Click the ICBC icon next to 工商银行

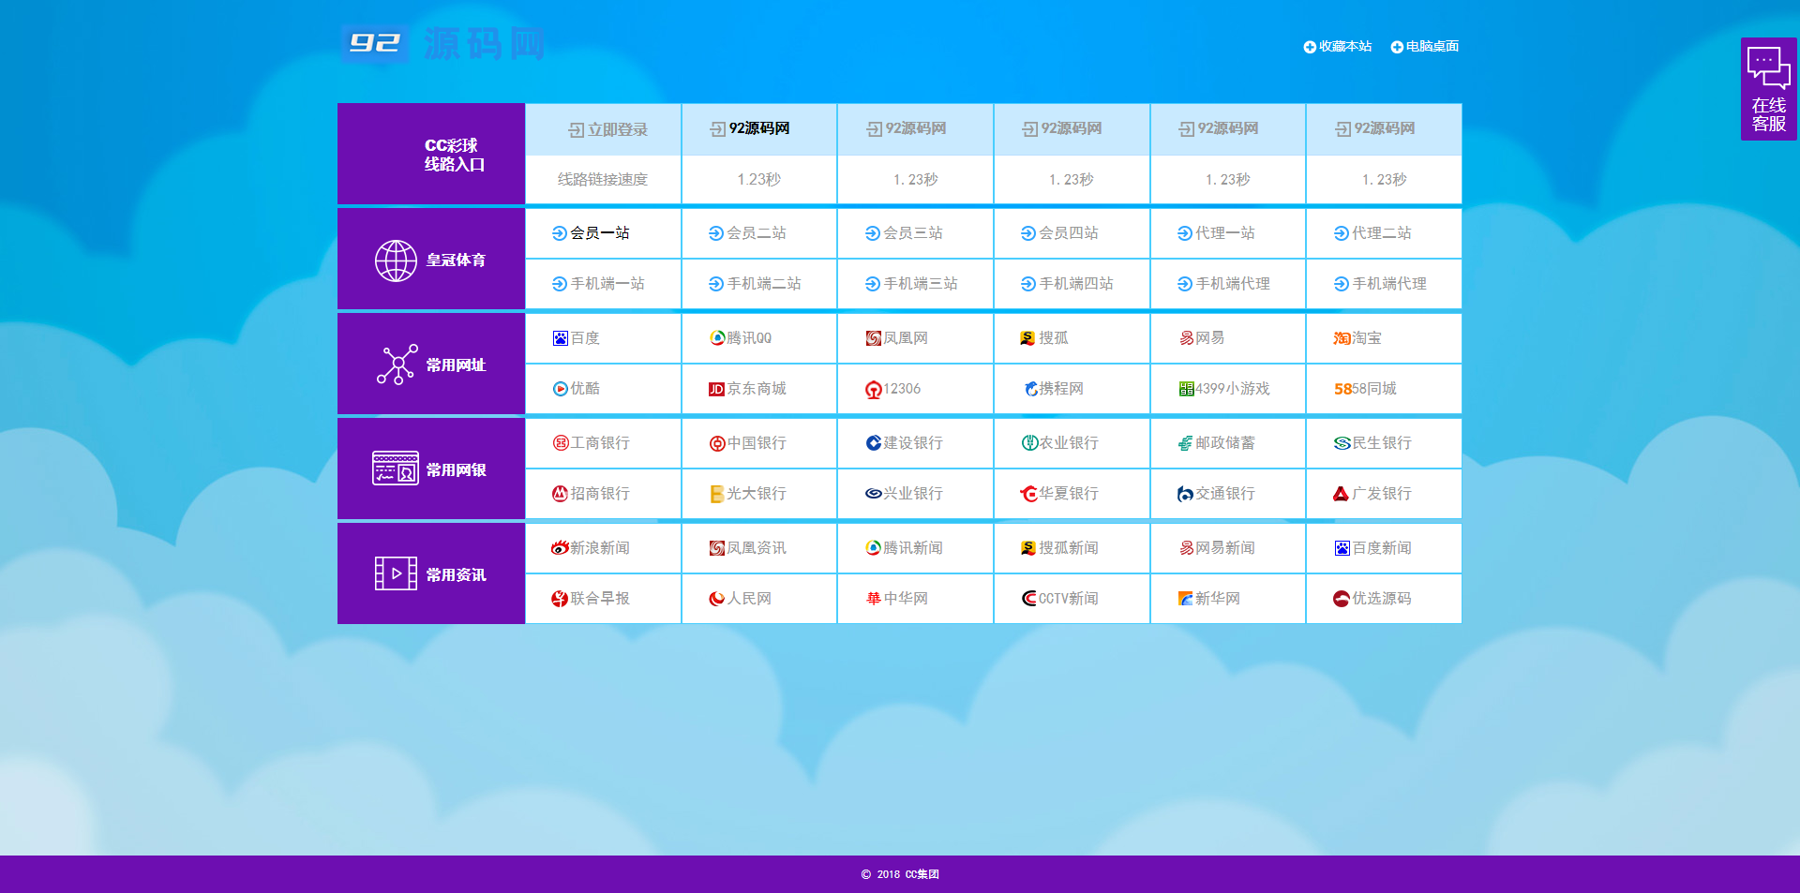coord(561,443)
